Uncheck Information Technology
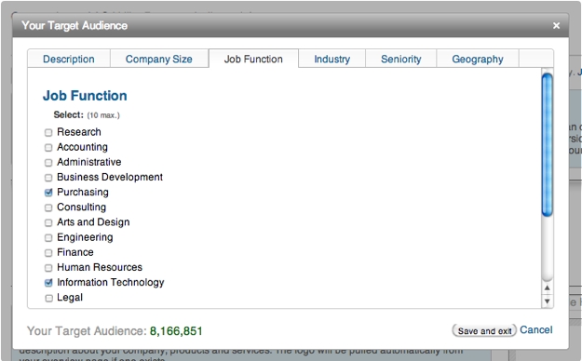 coord(48,283)
